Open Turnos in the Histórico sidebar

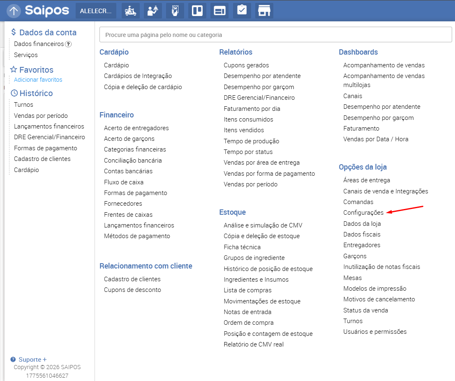[x=23, y=105]
